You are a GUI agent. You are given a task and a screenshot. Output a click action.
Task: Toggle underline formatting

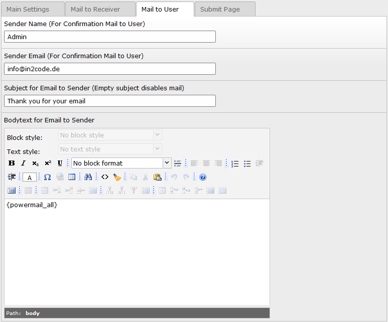tap(60, 164)
